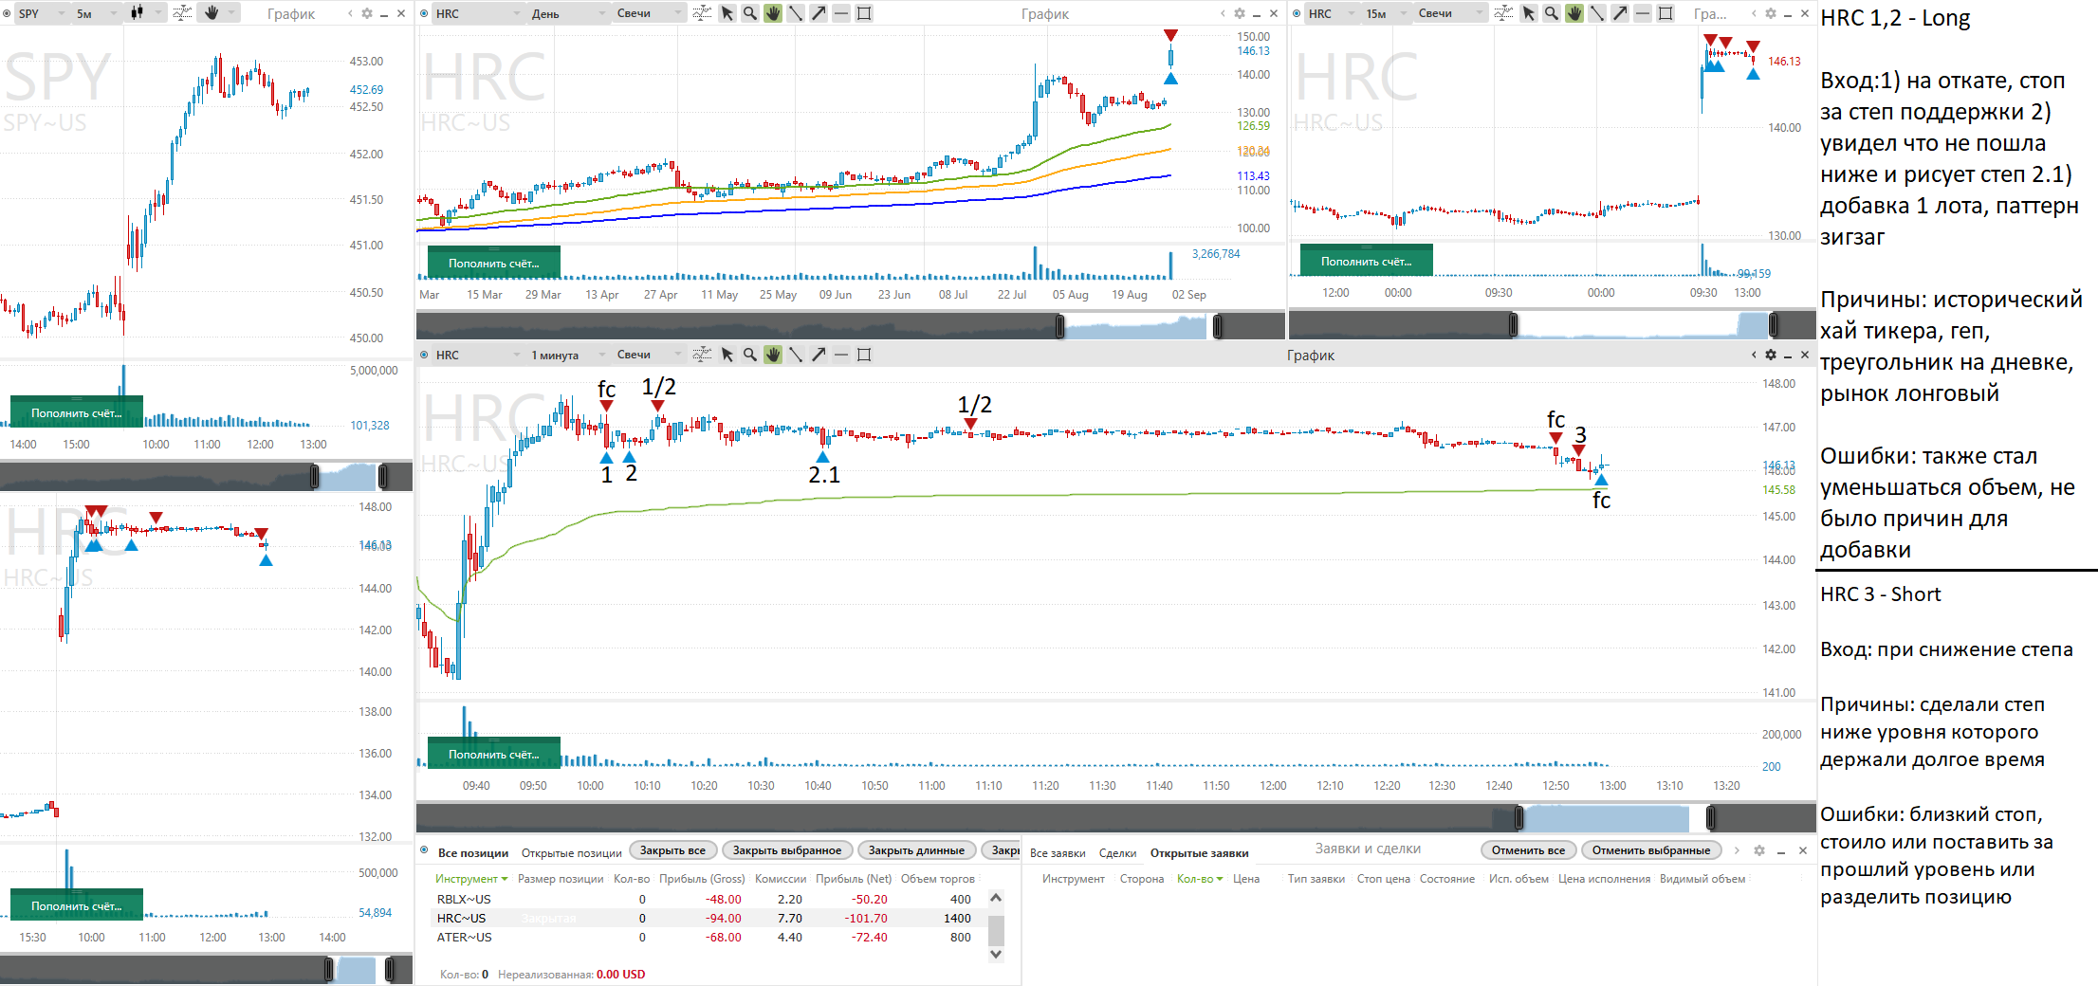Switch to Все позиции tab
The width and height of the screenshot is (2098, 986).
point(473,852)
